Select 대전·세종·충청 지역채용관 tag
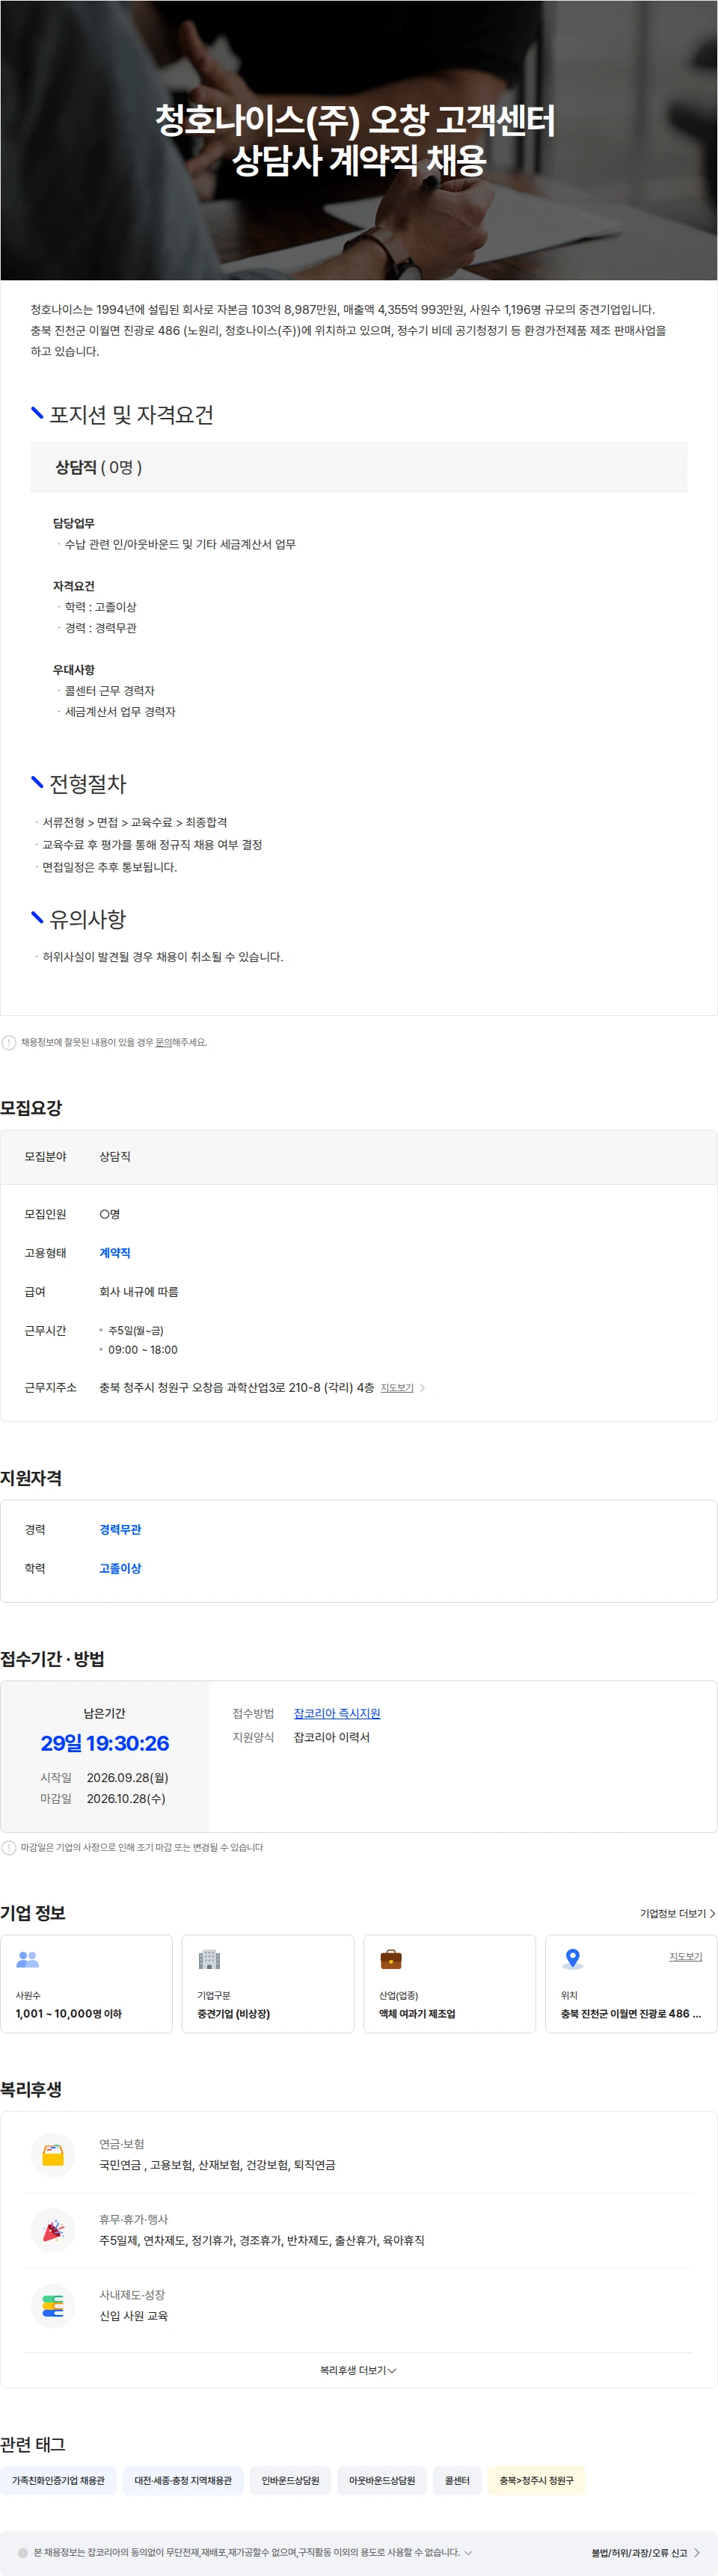The image size is (718, 2576). tap(183, 2480)
